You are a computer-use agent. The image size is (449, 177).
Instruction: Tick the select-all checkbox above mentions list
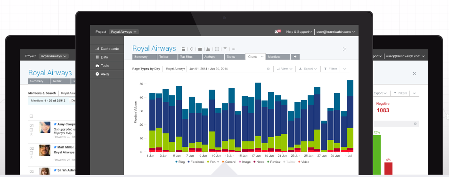tap(31, 116)
